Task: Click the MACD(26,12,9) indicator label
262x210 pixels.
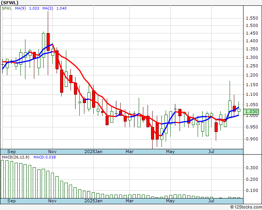Action: pyautogui.click(x=15, y=157)
